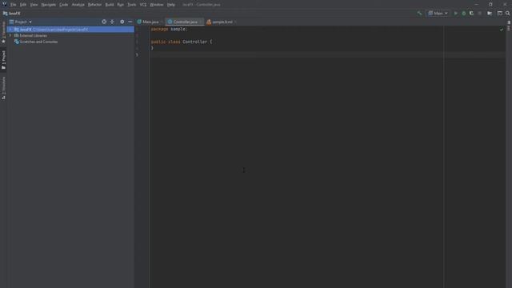Click the green inspection checkmark in editor

point(502,30)
